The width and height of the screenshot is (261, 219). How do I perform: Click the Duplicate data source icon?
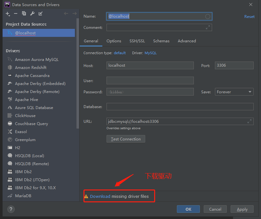(24, 13)
